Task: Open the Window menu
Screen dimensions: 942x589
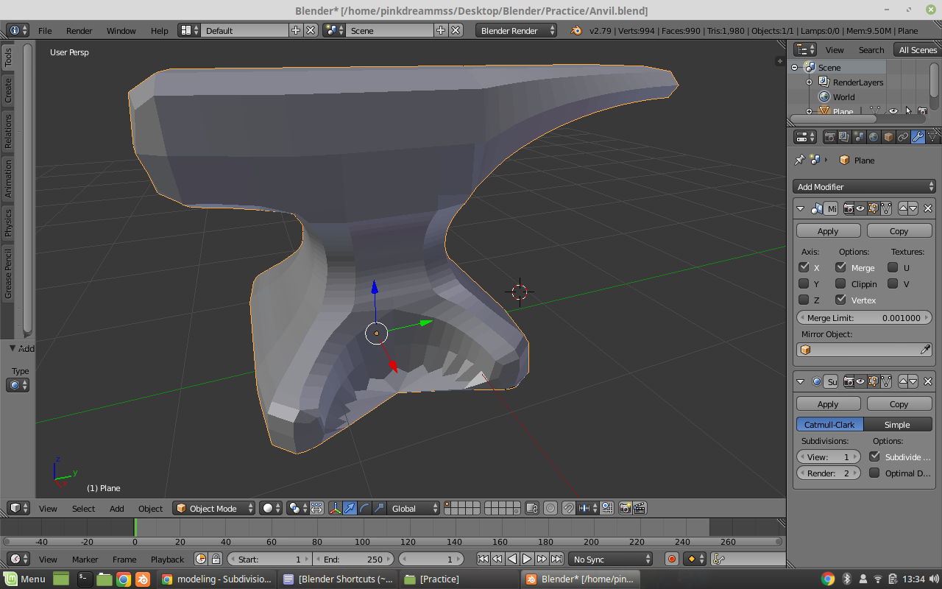Action: pyautogui.click(x=121, y=30)
